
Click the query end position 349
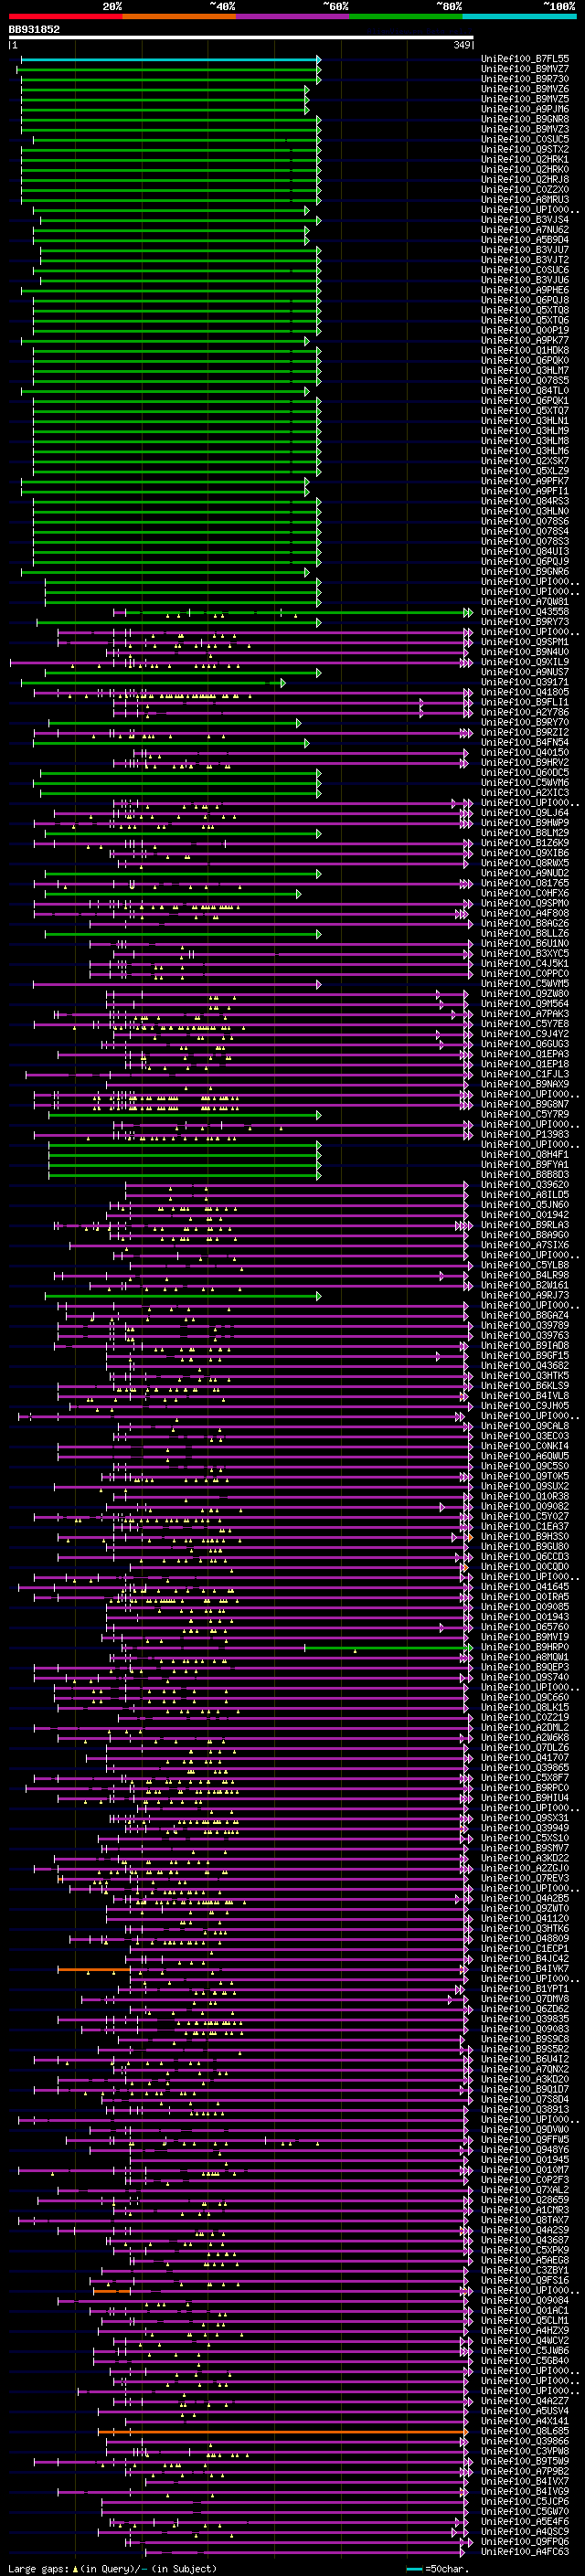[x=461, y=45]
